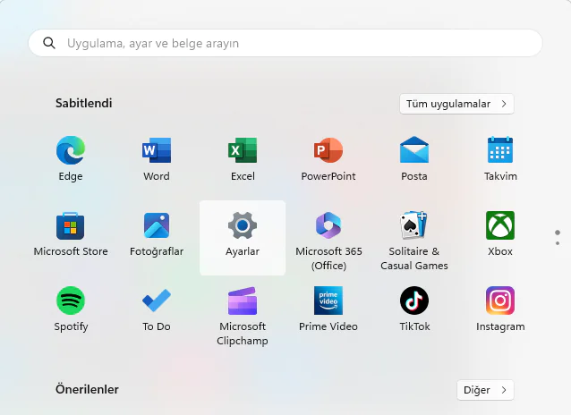Image resolution: width=571 pixels, height=415 pixels.
Task: Open the Prime Video app
Action: coord(328,301)
